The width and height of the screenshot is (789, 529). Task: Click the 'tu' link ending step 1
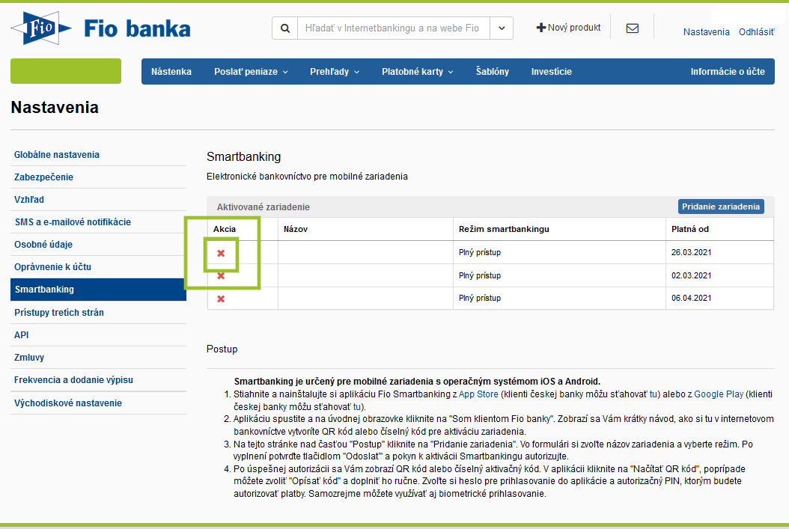point(357,407)
